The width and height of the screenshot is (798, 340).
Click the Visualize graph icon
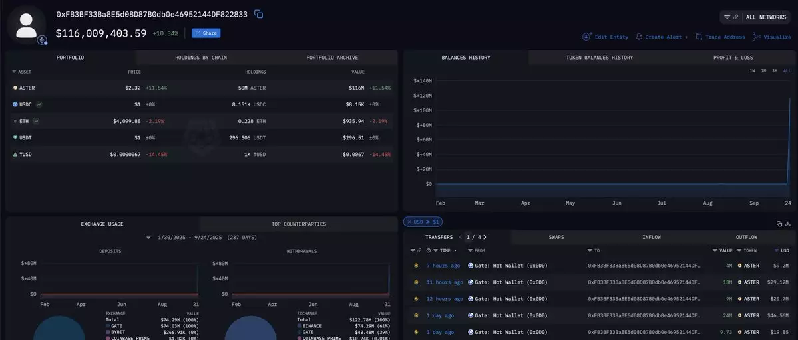[x=757, y=37]
